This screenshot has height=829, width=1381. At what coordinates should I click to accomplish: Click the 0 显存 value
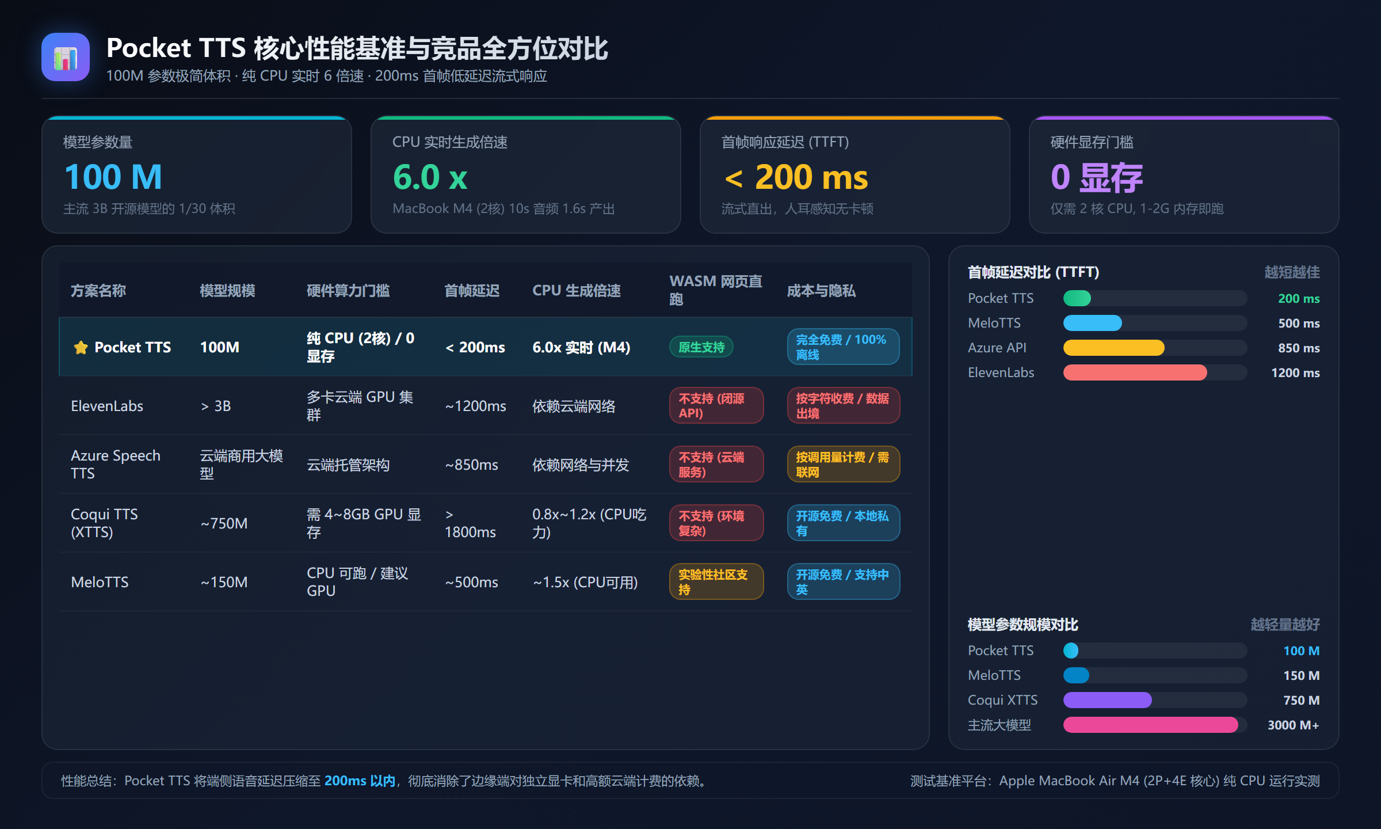click(1097, 177)
